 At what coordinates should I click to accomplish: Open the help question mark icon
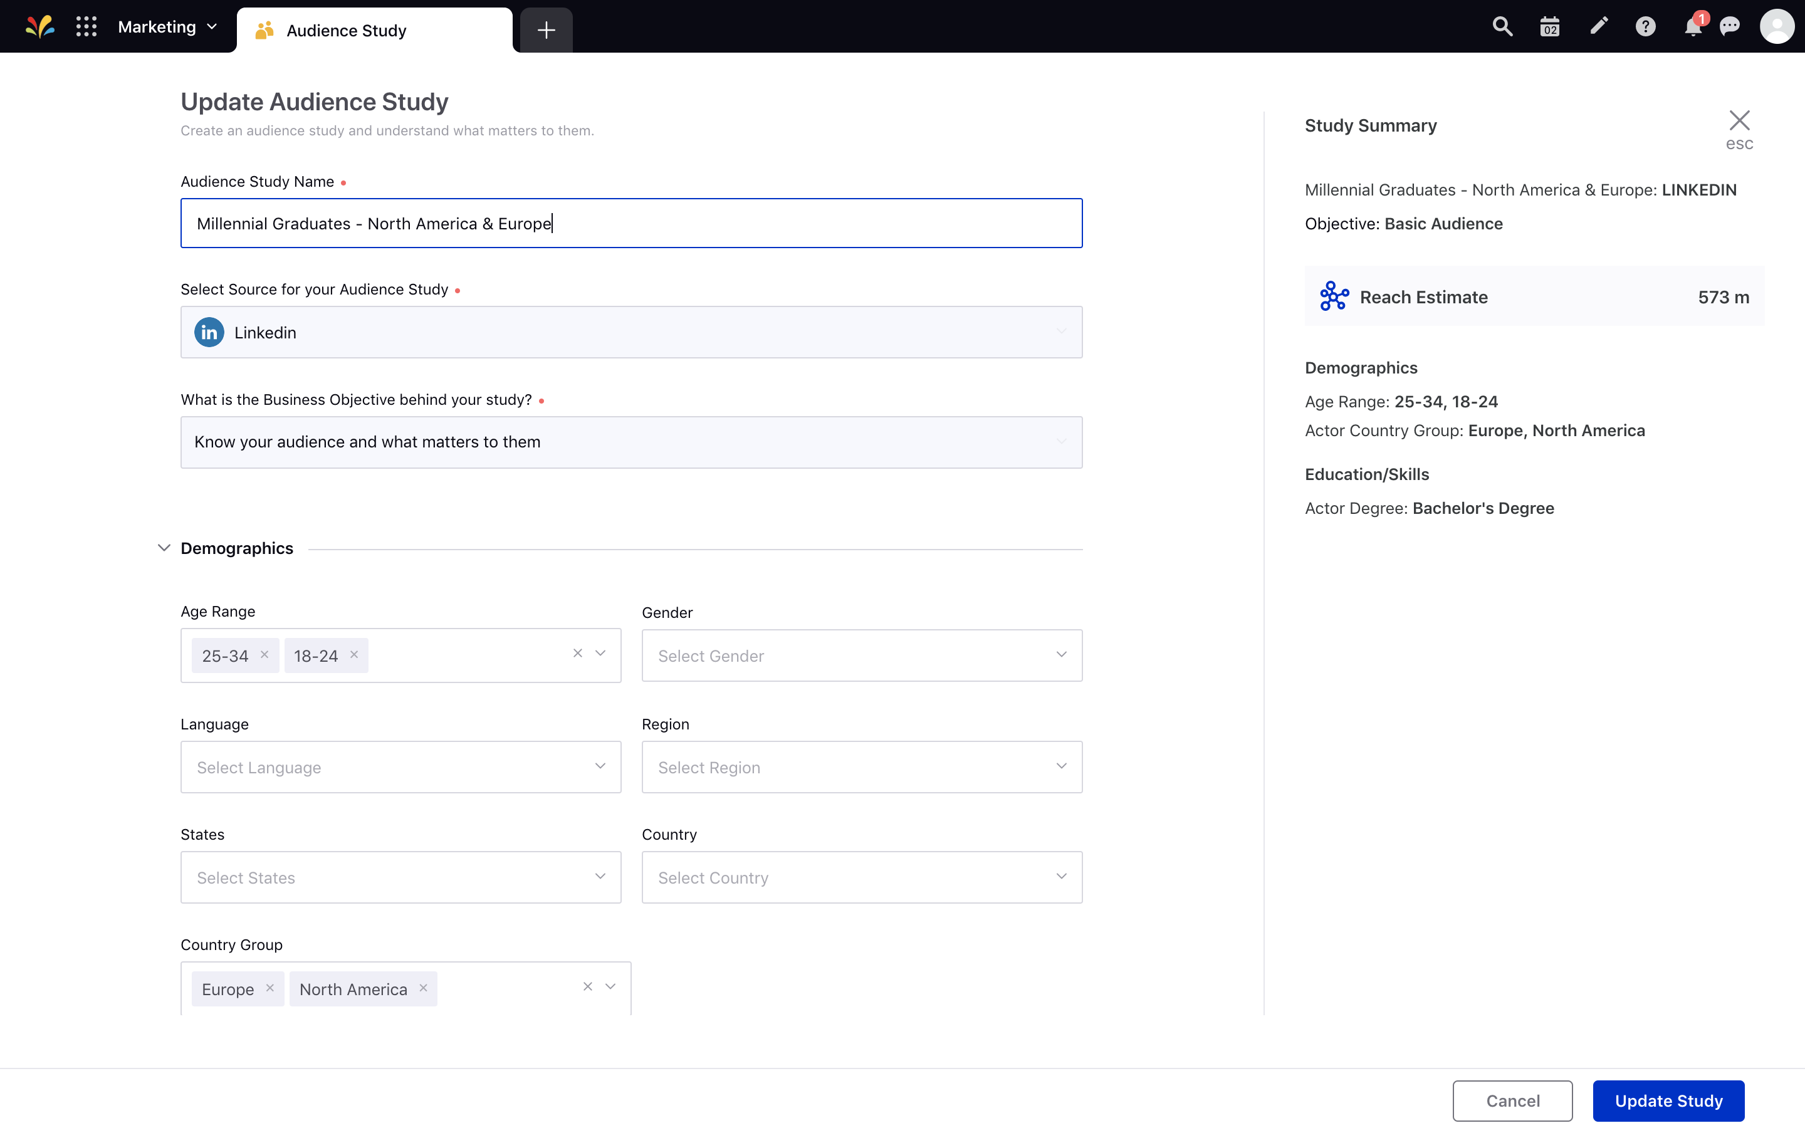[x=1645, y=27]
